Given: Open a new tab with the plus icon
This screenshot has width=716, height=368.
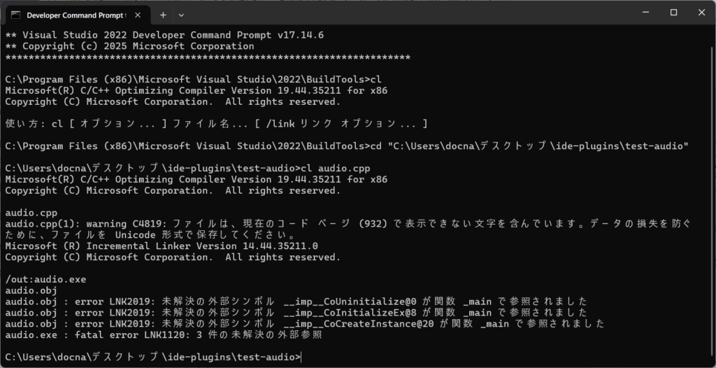Looking at the screenshot, I should tap(163, 15).
